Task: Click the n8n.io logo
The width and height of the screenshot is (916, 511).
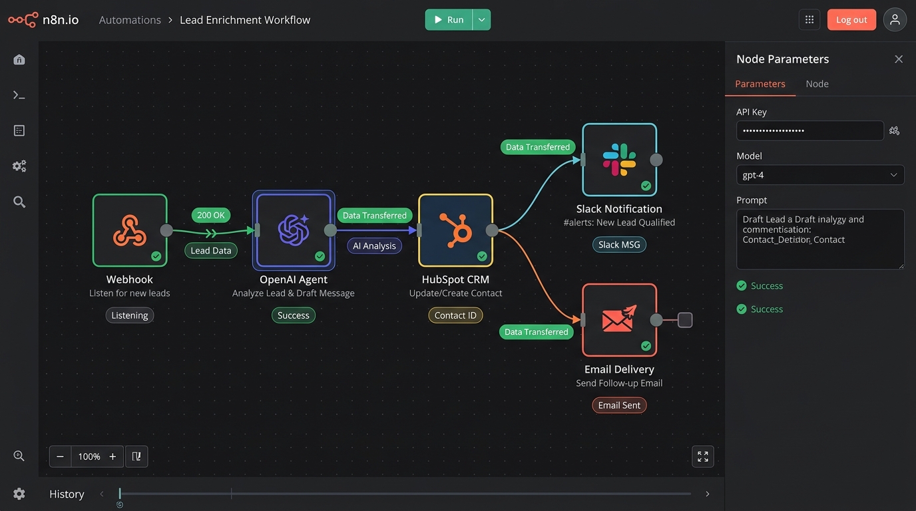Action: coord(44,19)
